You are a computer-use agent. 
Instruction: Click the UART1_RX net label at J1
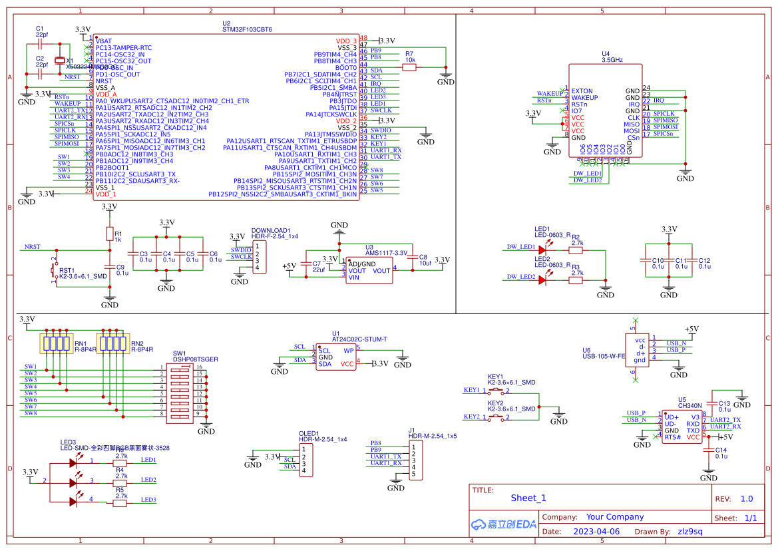386,463
